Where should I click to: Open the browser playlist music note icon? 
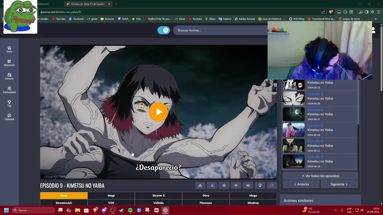[x=361, y=12]
